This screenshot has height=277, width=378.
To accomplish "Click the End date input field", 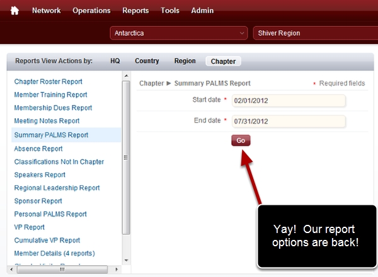I will [x=289, y=121].
